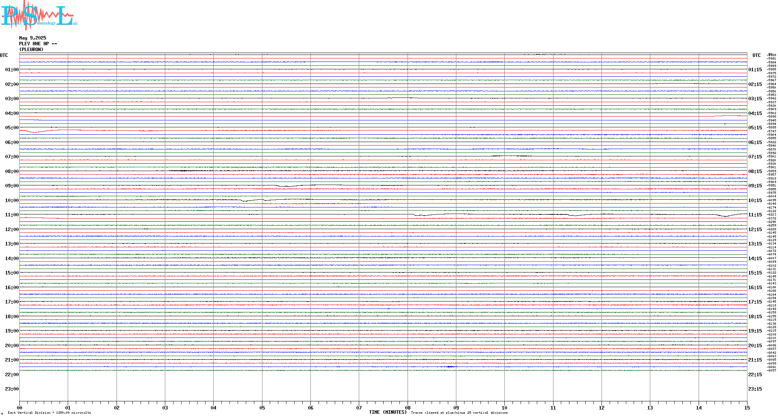Click the 21:00 hour label
The width and height of the screenshot is (778, 418).
12,360
